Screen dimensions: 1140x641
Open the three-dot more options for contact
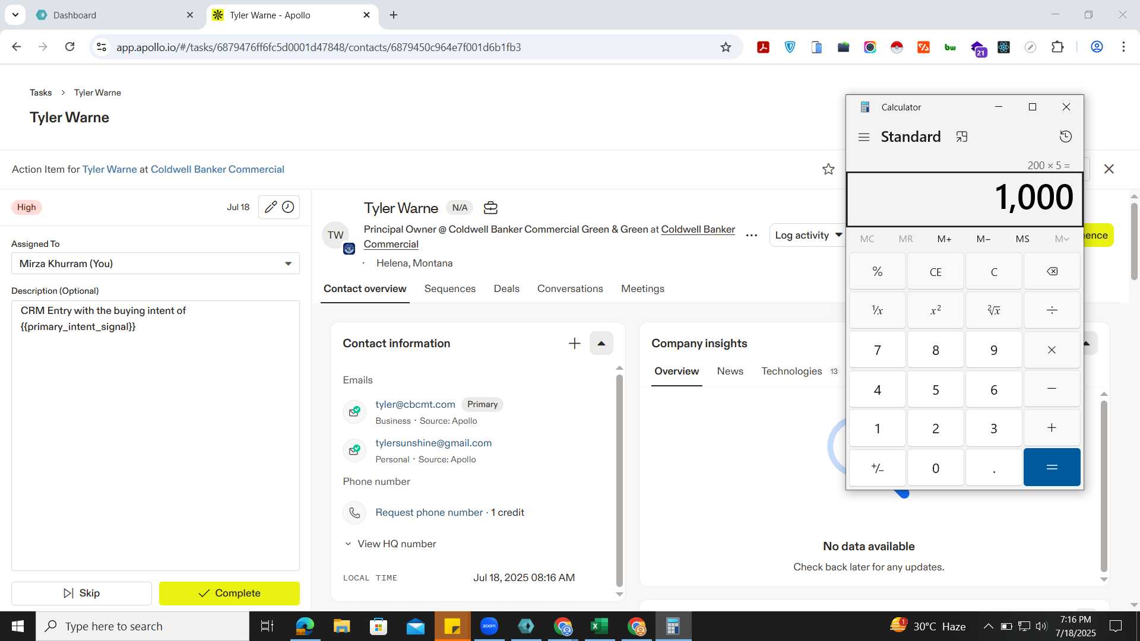pyautogui.click(x=751, y=236)
